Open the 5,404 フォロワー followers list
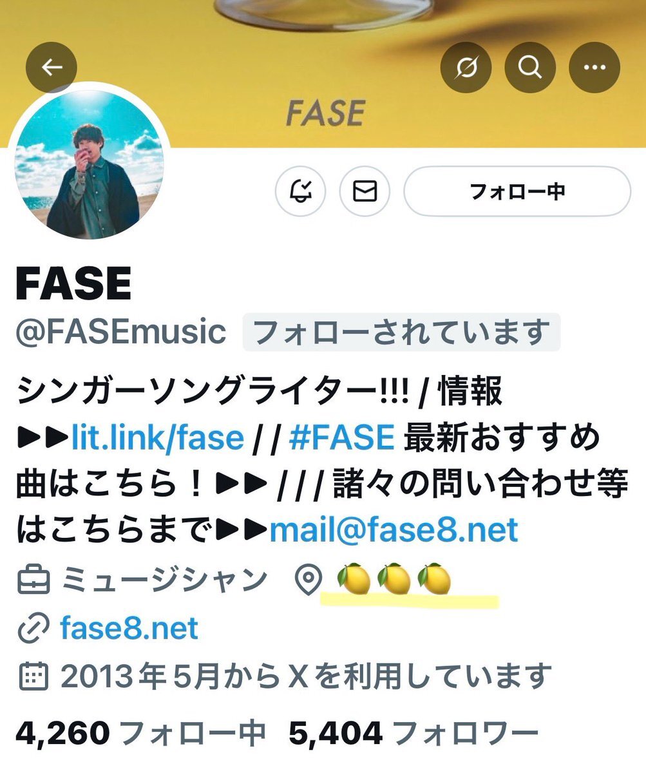 [x=413, y=732]
